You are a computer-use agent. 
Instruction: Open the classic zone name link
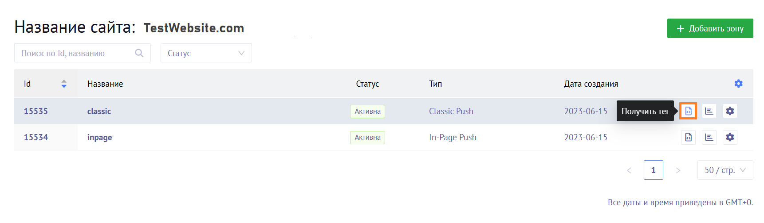pyautogui.click(x=99, y=111)
